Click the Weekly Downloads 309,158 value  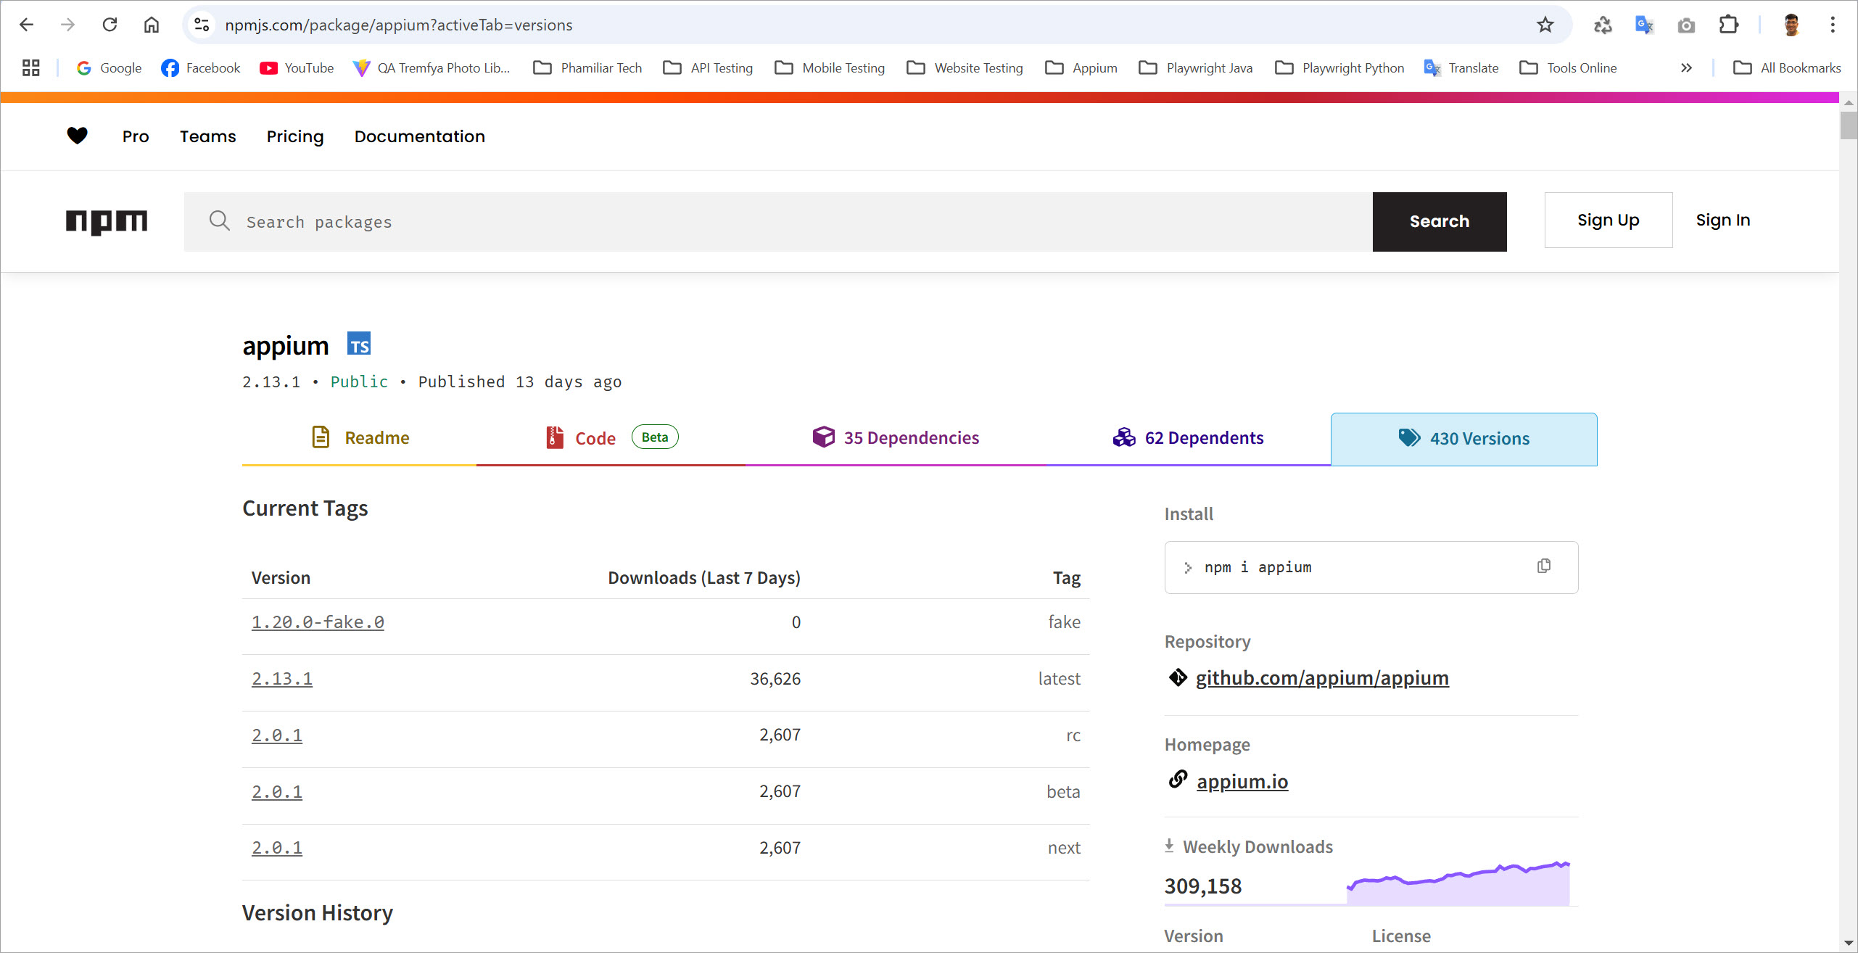pyautogui.click(x=1202, y=886)
